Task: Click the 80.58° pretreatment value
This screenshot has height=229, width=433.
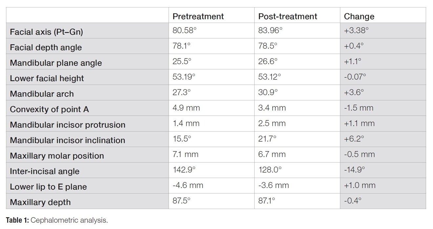Action: pyautogui.click(x=184, y=31)
